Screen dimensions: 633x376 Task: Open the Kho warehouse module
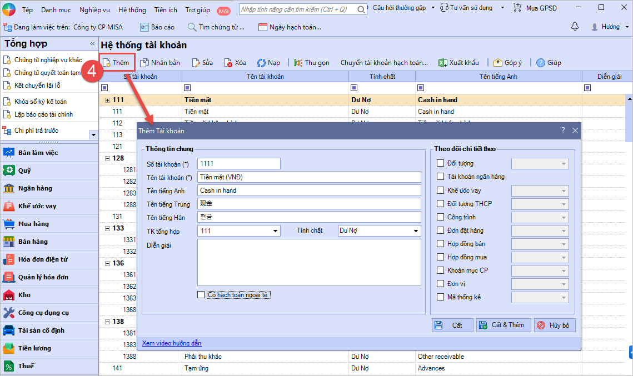point(24,295)
